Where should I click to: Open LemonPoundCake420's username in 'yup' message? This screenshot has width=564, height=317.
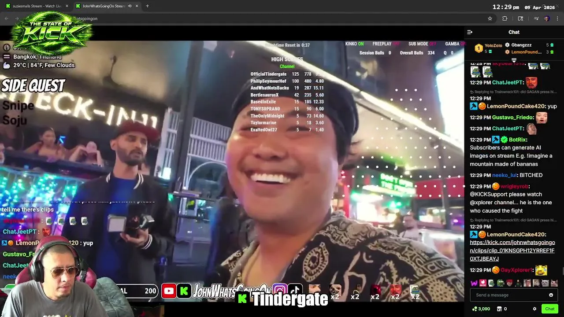[516, 106]
